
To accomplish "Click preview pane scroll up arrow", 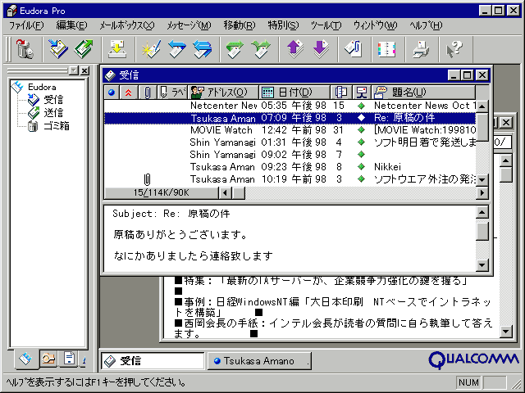I will pyautogui.click(x=482, y=213).
